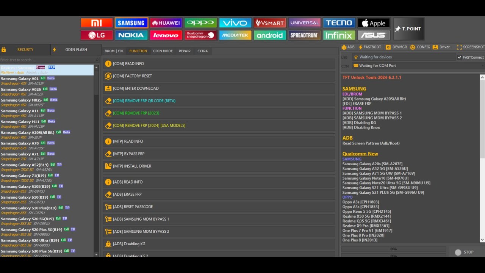Open DEVMGR device manager
This screenshot has width=485, height=273.
coord(396,47)
